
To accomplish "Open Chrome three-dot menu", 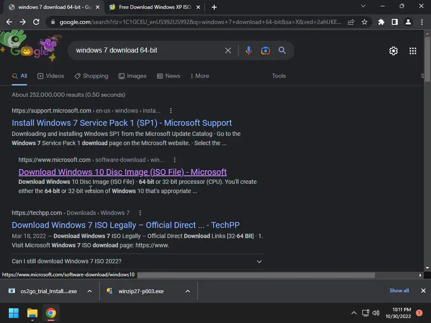I will (x=422, y=22).
